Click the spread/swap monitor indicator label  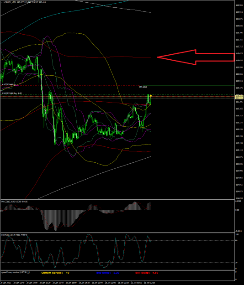[x=16, y=272]
